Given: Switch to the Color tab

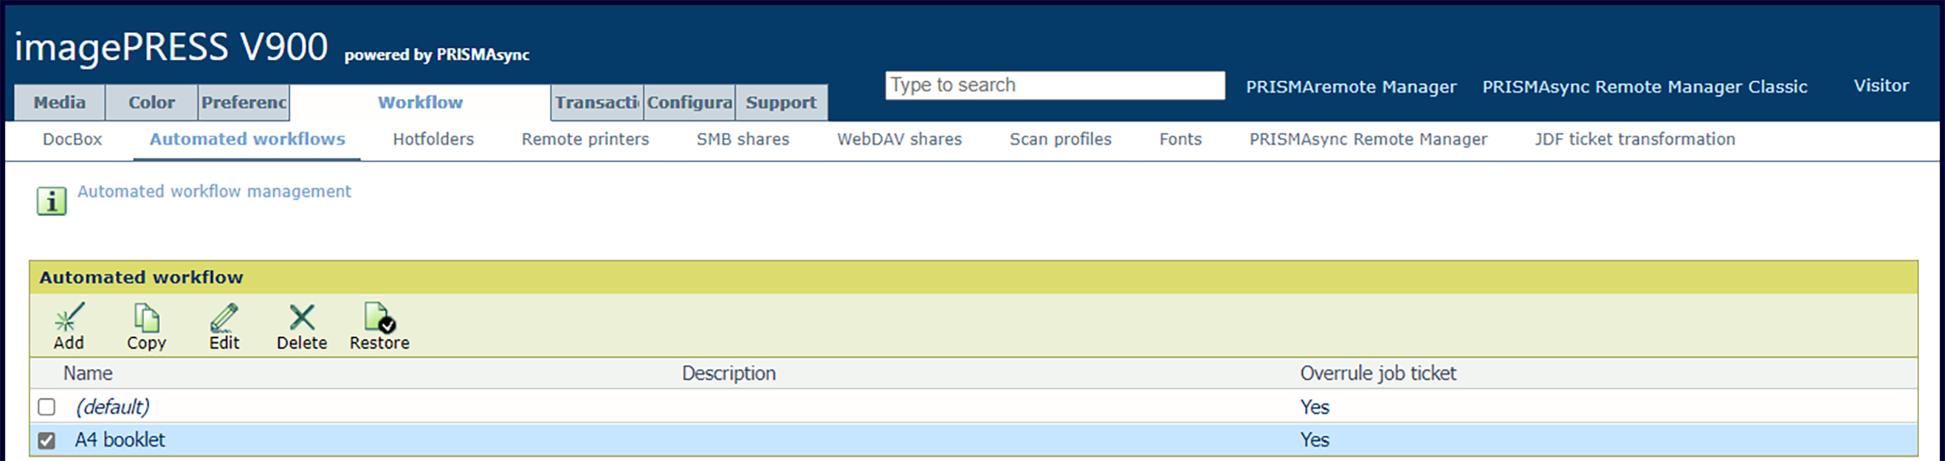Looking at the screenshot, I should (152, 103).
